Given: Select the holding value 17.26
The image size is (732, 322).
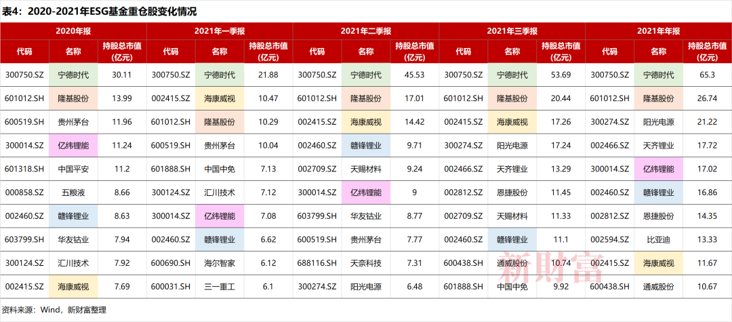Looking at the screenshot, I should point(561,122).
